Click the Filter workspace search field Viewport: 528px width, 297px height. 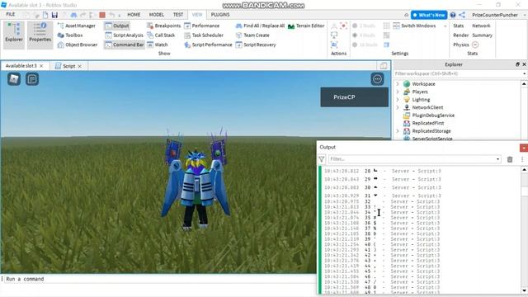click(x=457, y=73)
